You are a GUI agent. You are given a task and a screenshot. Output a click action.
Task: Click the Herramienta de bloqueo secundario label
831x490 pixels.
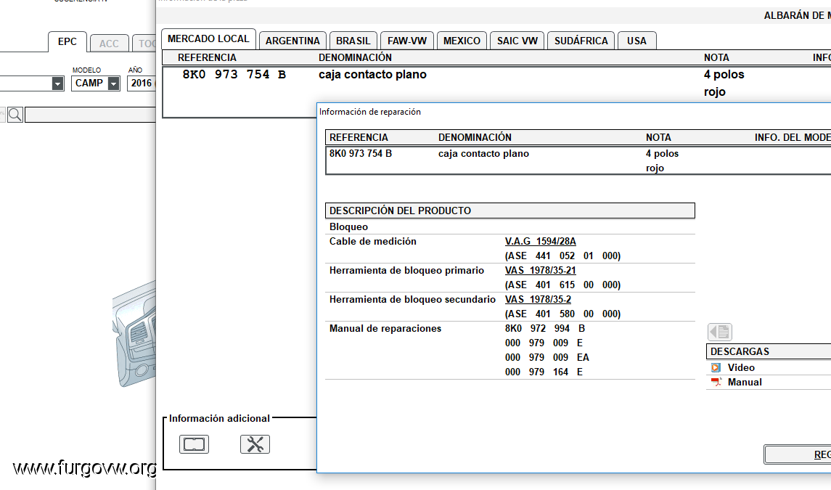(412, 300)
